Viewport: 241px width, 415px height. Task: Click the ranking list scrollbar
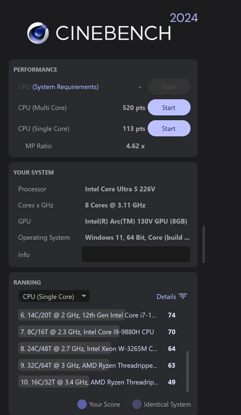pos(188,371)
